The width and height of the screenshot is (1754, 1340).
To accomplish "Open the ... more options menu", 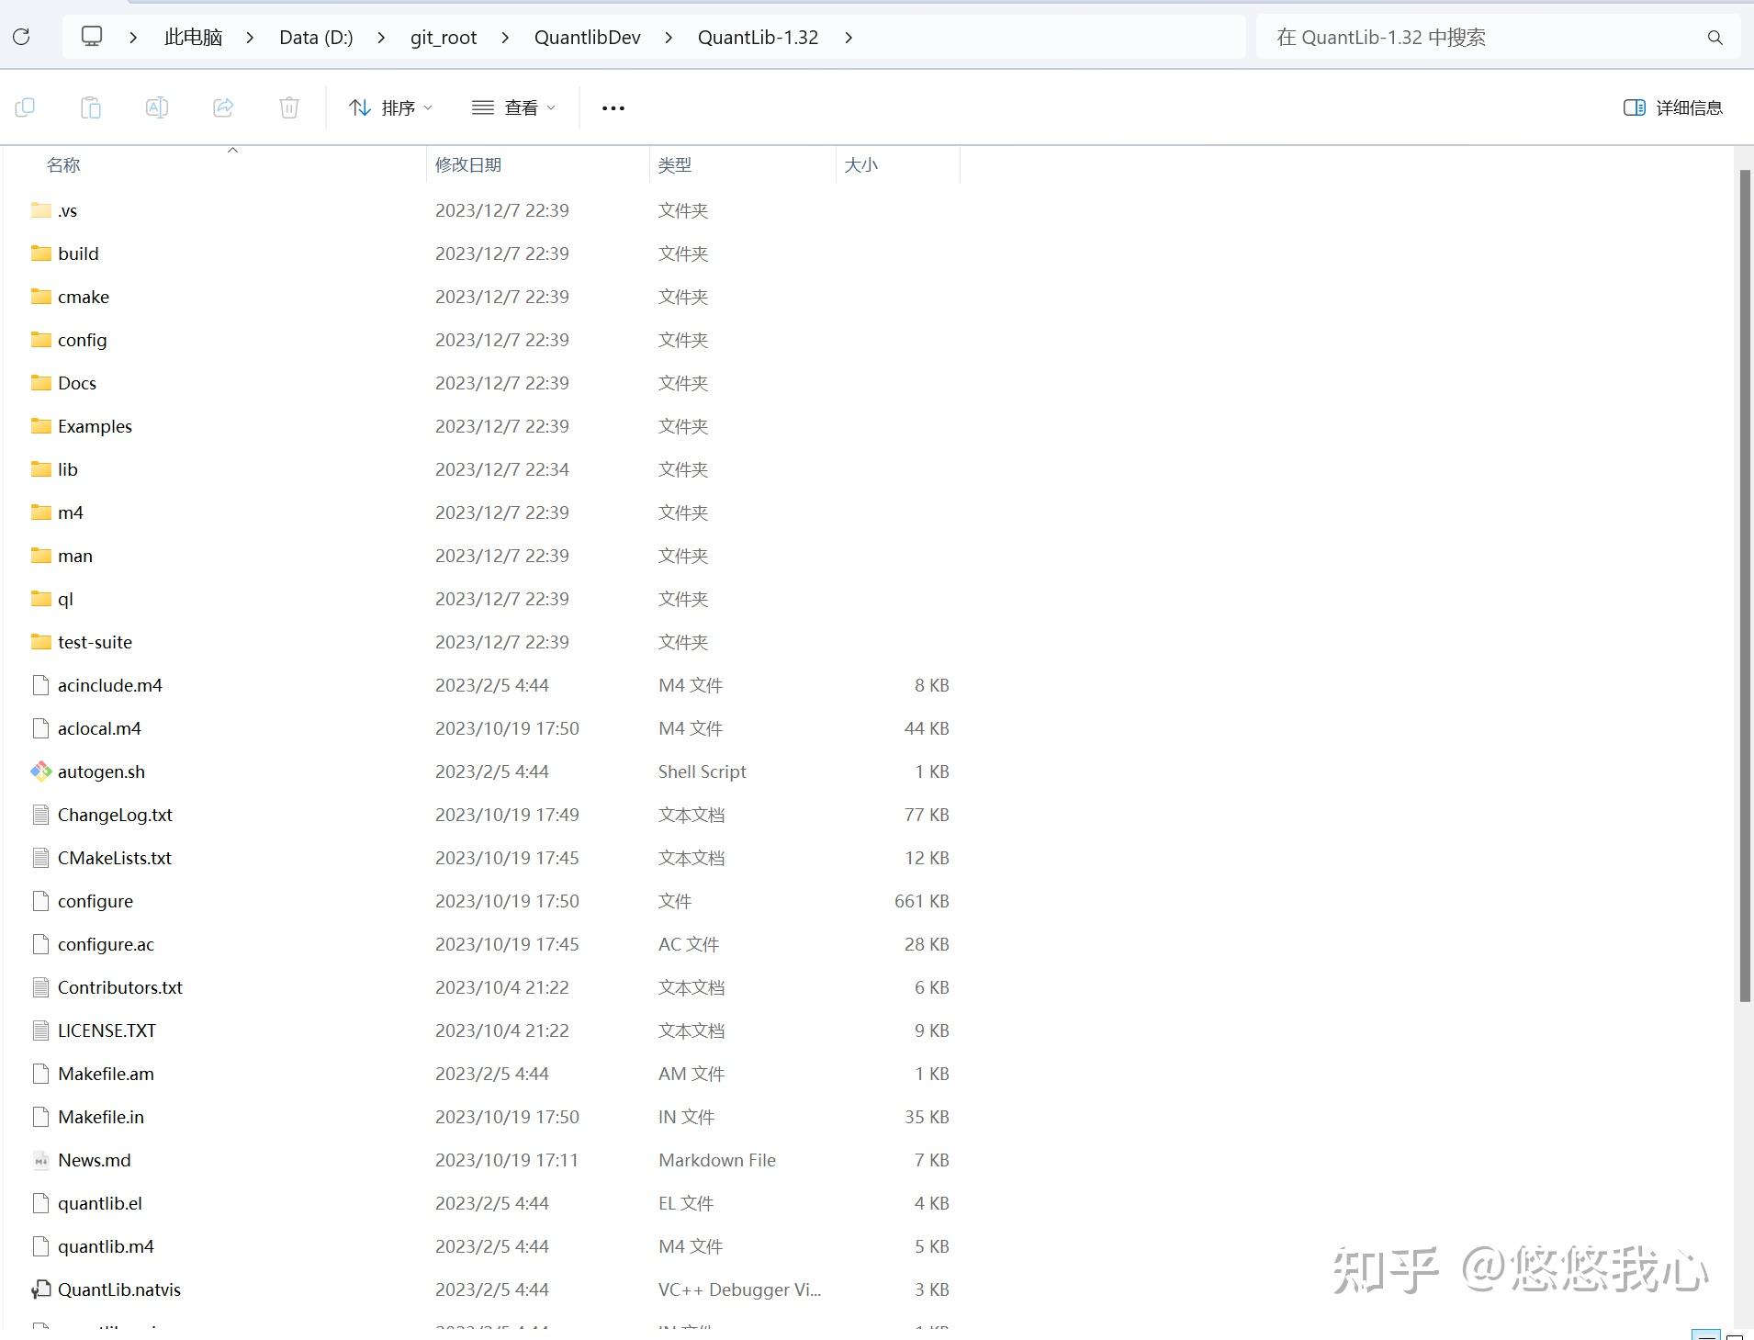I will pyautogui.click(x=612, y=107).
